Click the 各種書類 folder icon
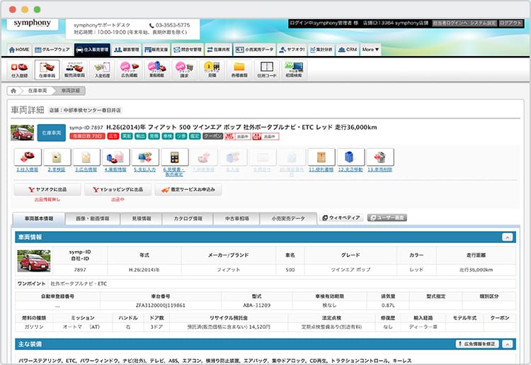Viewport: 531px width, 365px height. click(x=239, y=69)
